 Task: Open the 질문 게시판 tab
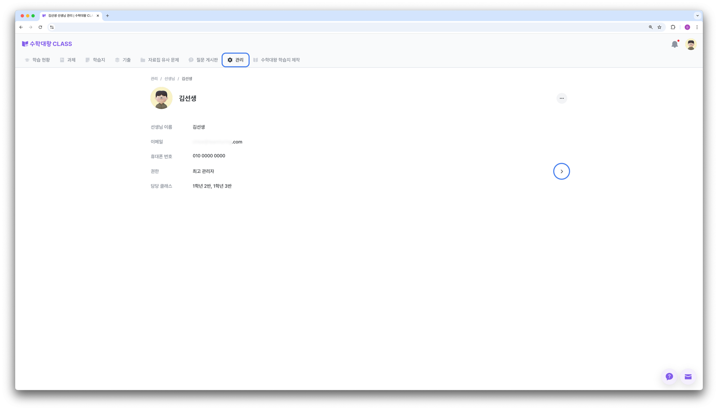coord(203,60)
